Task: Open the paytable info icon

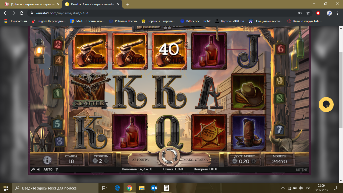Action: (x=47, y=160)
